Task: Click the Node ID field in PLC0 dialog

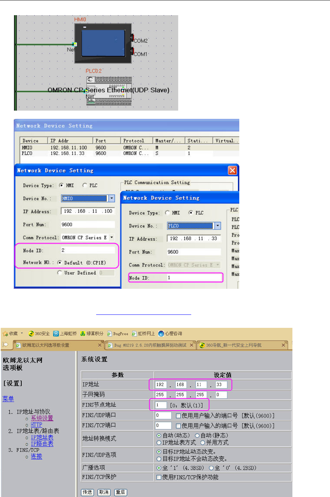Action: (194, 278)
